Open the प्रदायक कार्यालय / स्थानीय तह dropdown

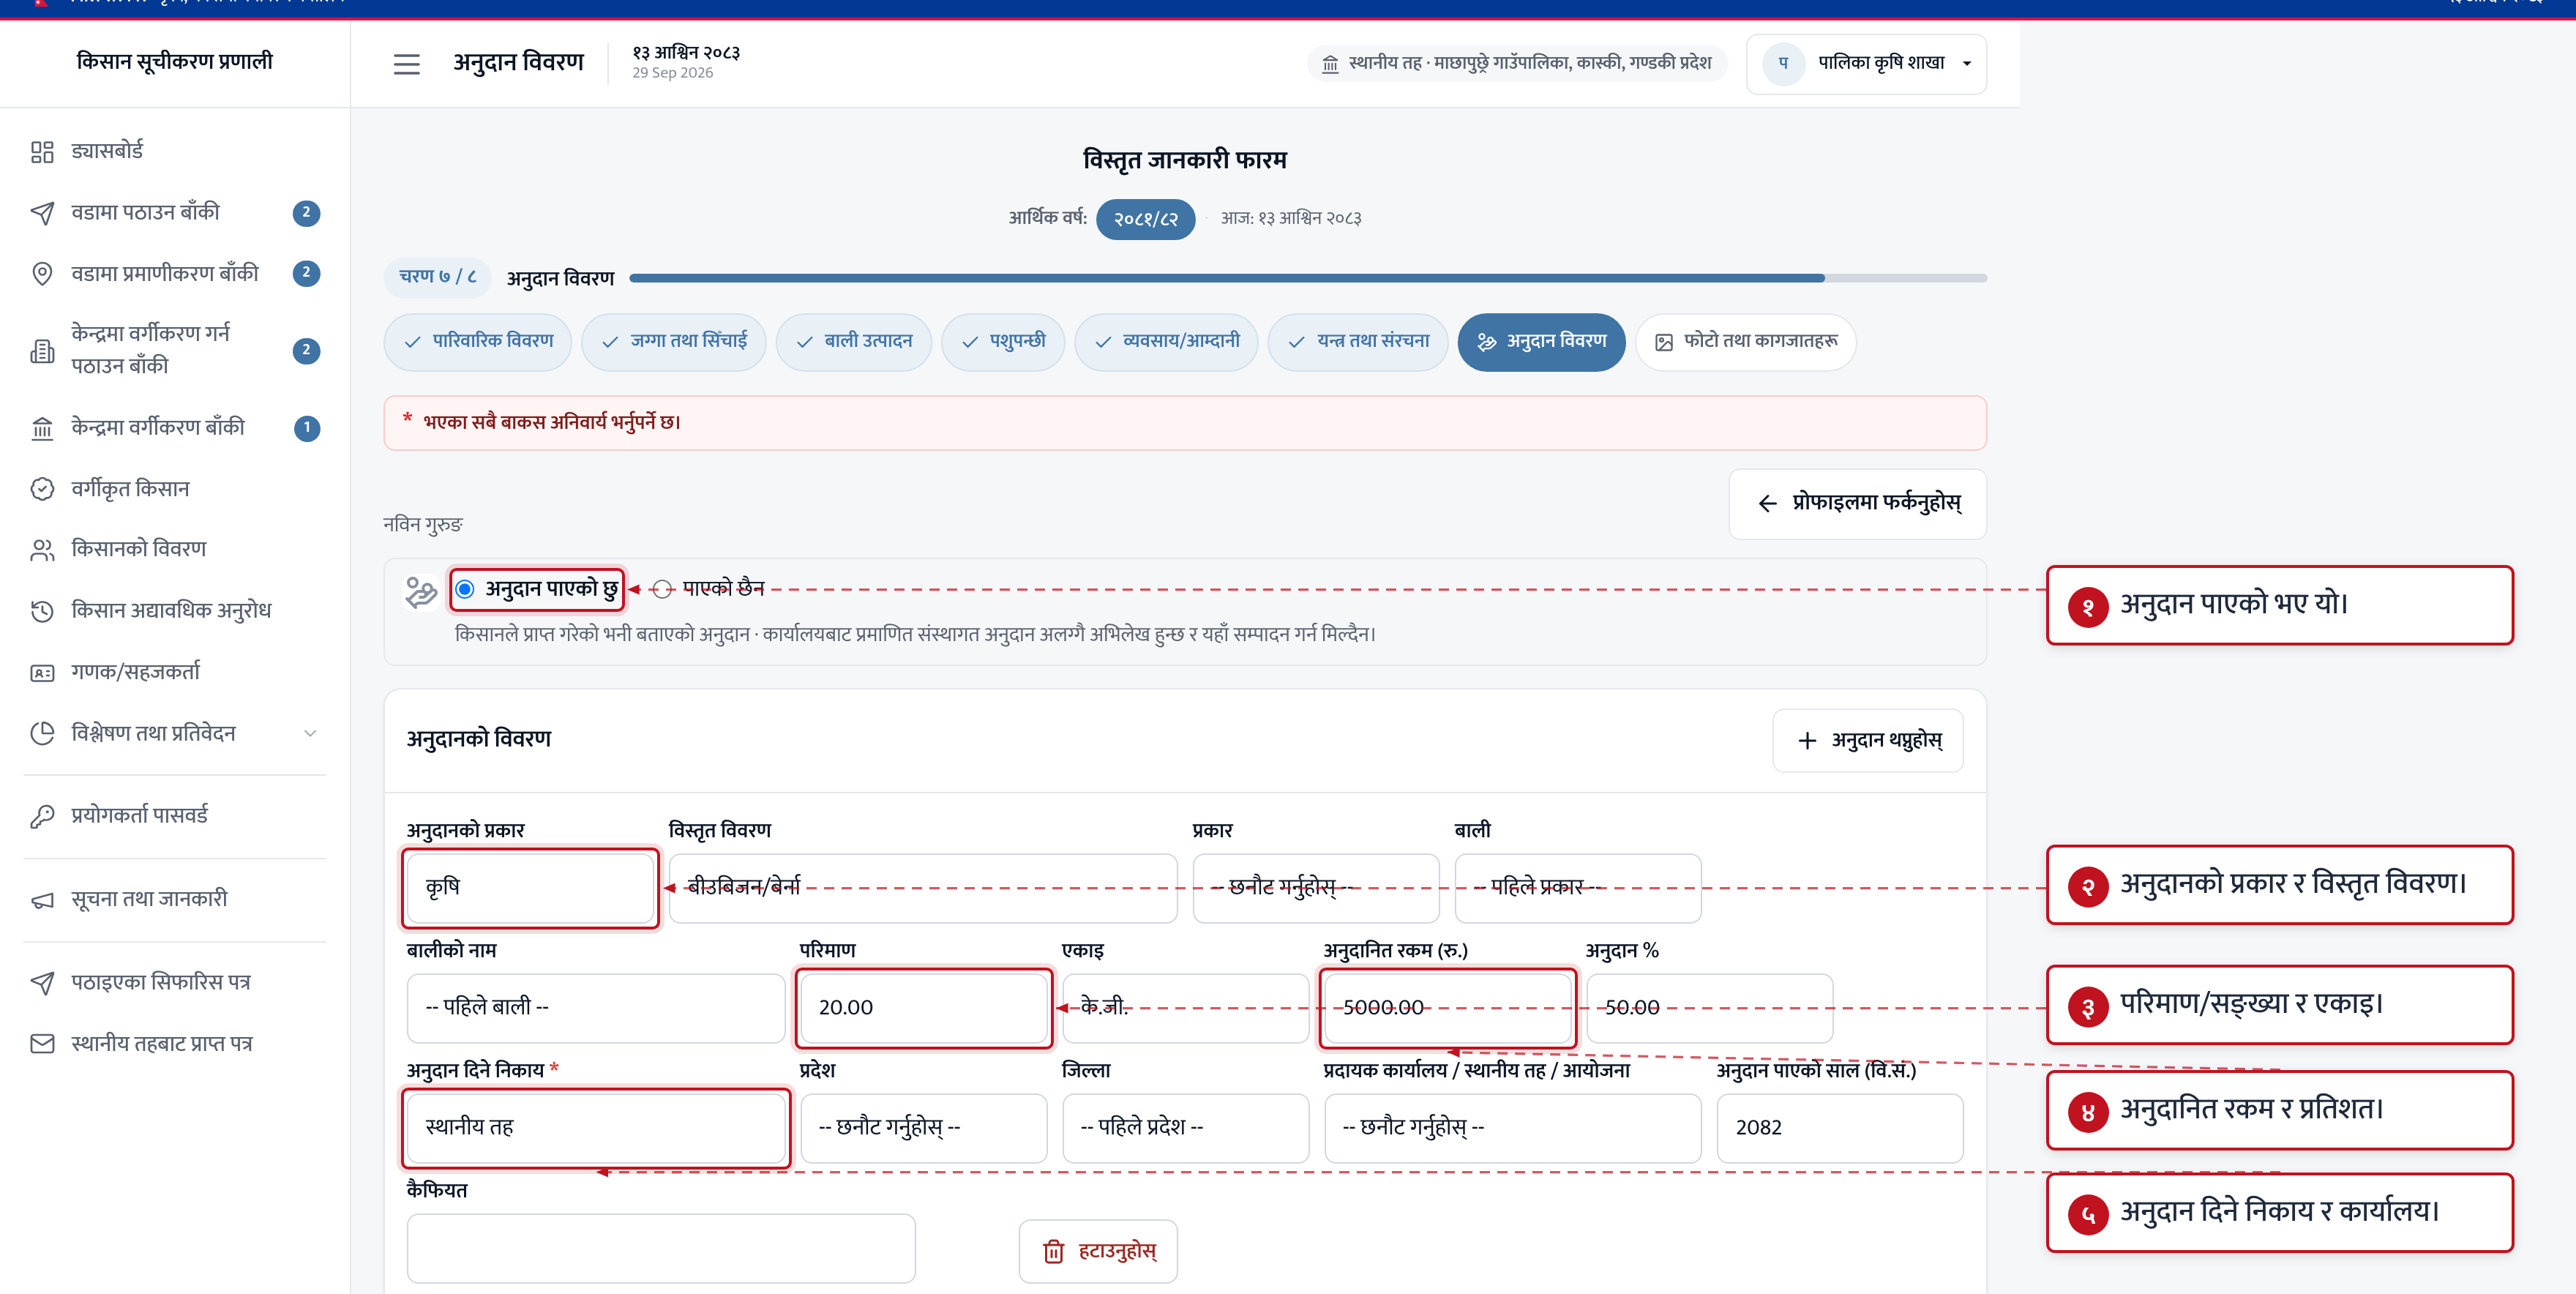pos(1512,1127)
